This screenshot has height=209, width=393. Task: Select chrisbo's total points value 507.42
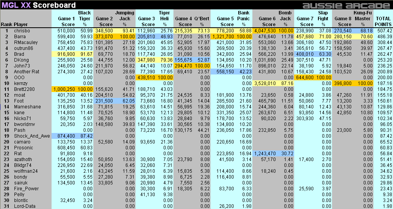[x=384, y=30]
